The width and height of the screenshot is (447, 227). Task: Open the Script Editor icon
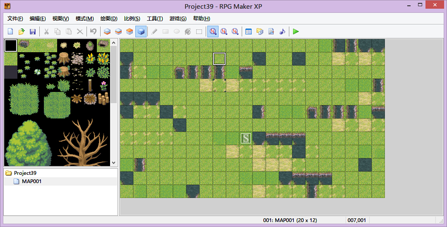(271, 31)
